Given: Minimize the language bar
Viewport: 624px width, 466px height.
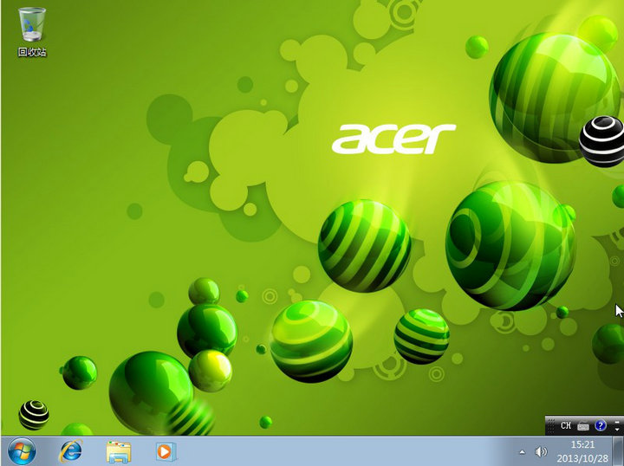Looking at the screenshot, I should coord(617,422).
